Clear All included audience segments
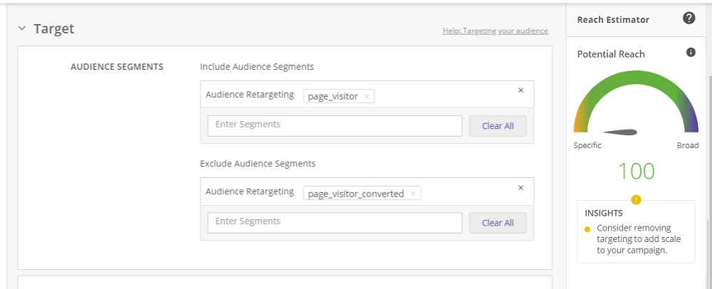 (498, 126)
